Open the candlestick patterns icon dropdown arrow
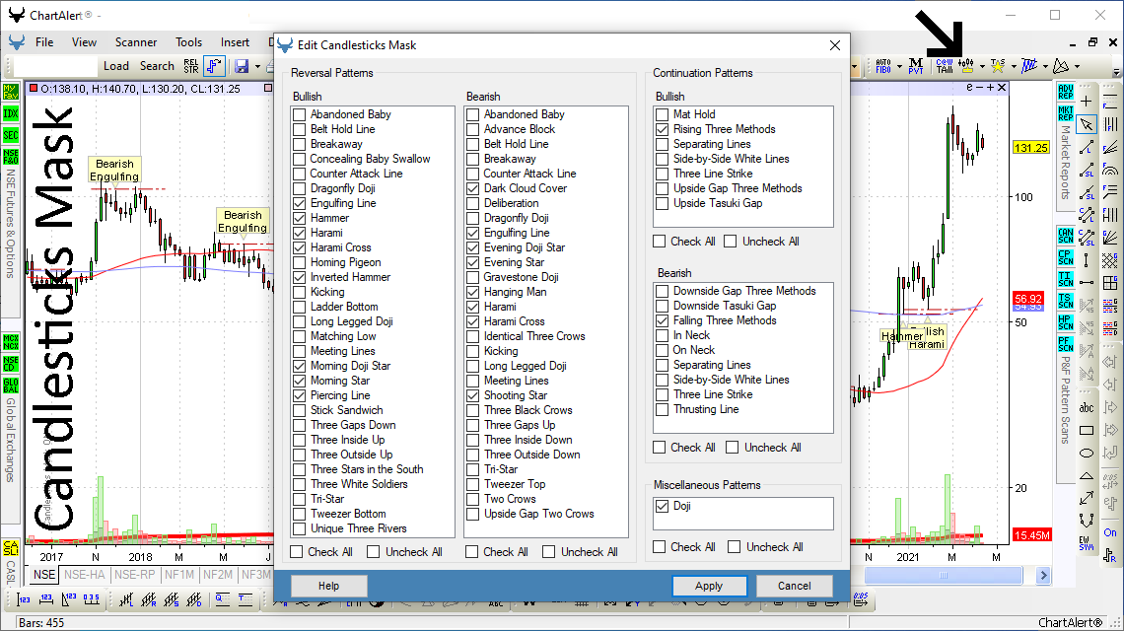1124x631 pixels. click(982, 66)
